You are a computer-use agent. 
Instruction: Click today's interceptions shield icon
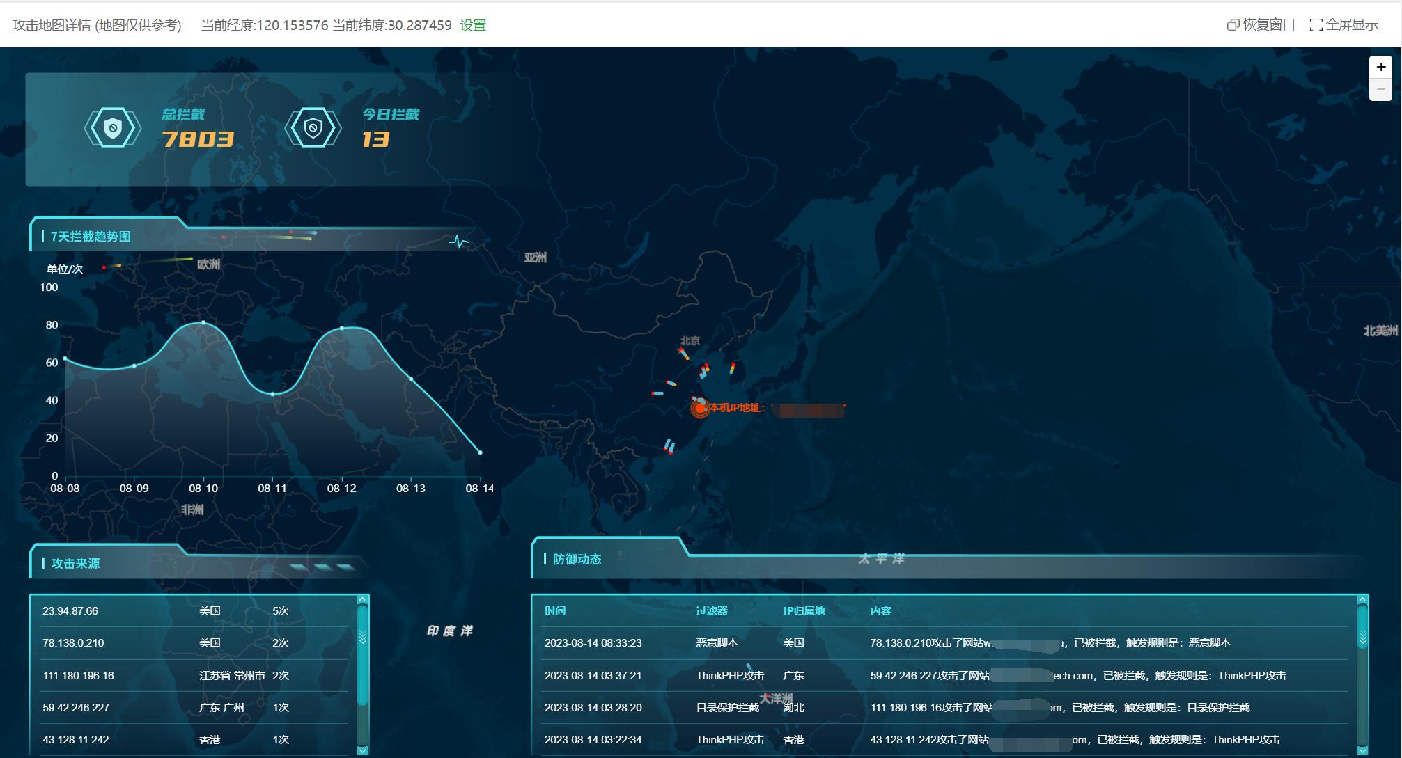point(313,128)
